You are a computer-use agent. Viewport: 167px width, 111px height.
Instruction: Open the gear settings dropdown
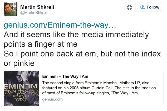pyautogui.click(x=129, y=7)
